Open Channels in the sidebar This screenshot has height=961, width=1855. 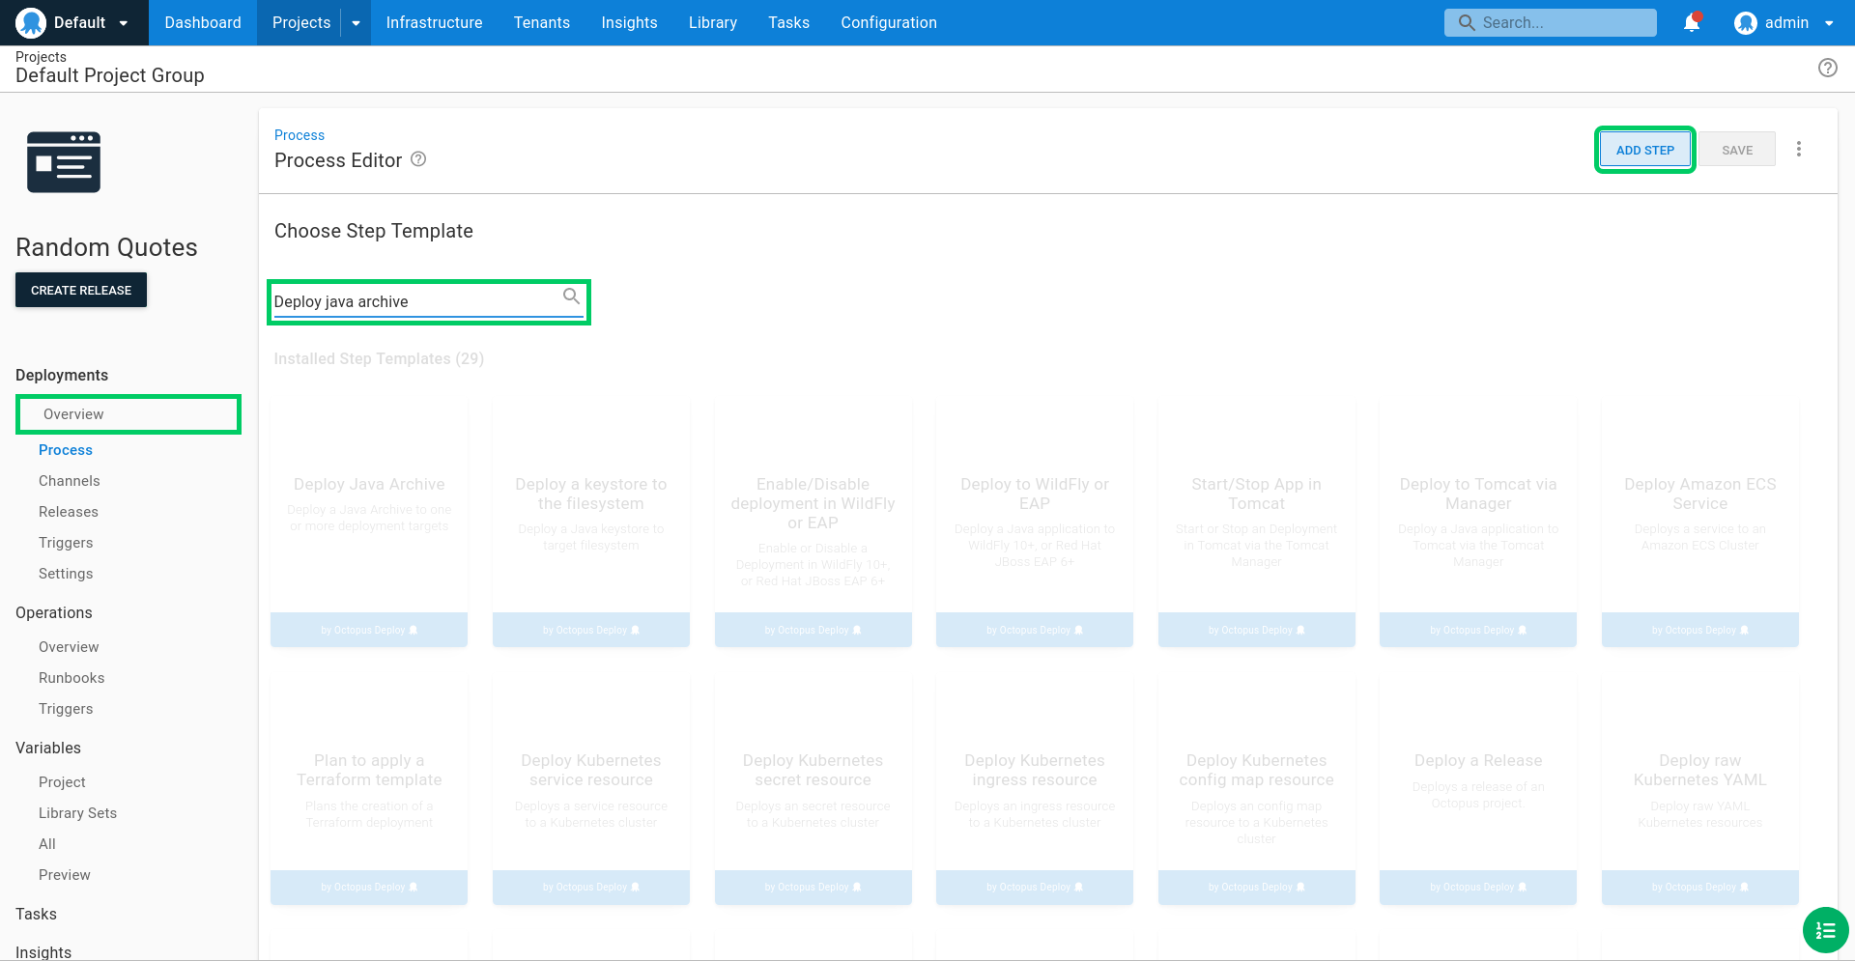70,481
